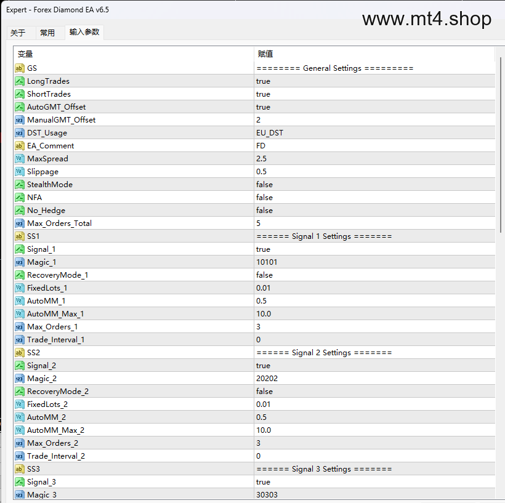Screen dimensions: 505x503
Task: Click the double icon beside AutoMM_1
Action: click(x=20, y=301)
